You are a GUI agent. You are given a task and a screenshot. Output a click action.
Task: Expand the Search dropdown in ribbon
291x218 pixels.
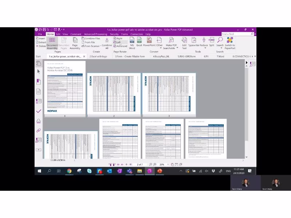(x=221, y=48)
